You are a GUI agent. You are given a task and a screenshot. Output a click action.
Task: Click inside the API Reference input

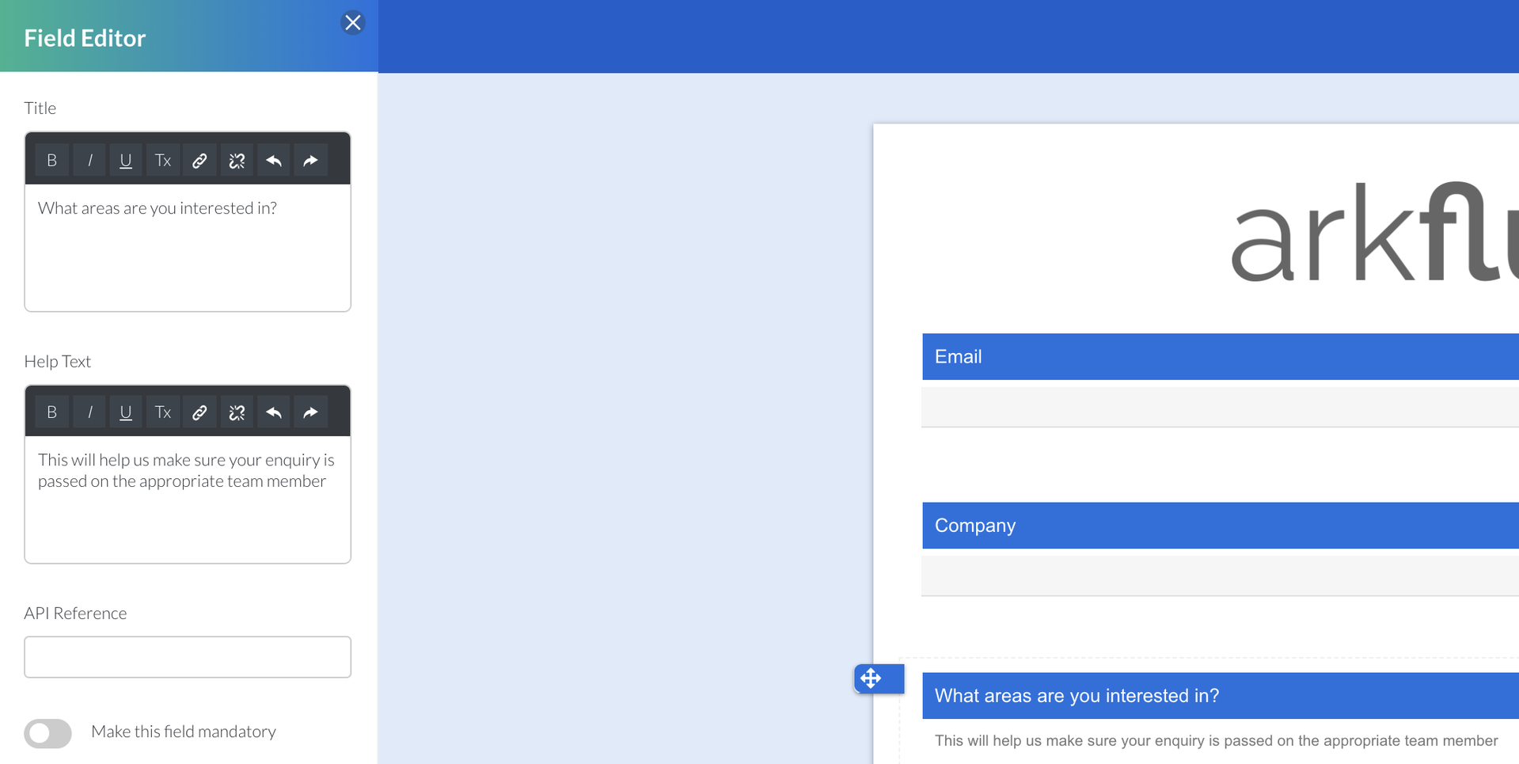187,656
